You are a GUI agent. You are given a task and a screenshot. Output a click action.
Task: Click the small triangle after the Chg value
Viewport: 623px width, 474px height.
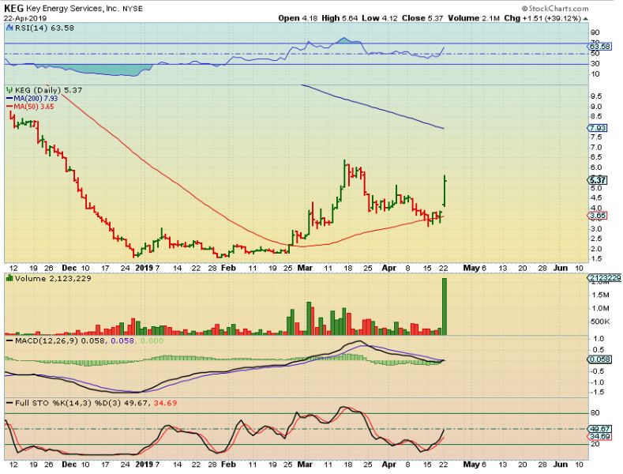tap(586, 19)
